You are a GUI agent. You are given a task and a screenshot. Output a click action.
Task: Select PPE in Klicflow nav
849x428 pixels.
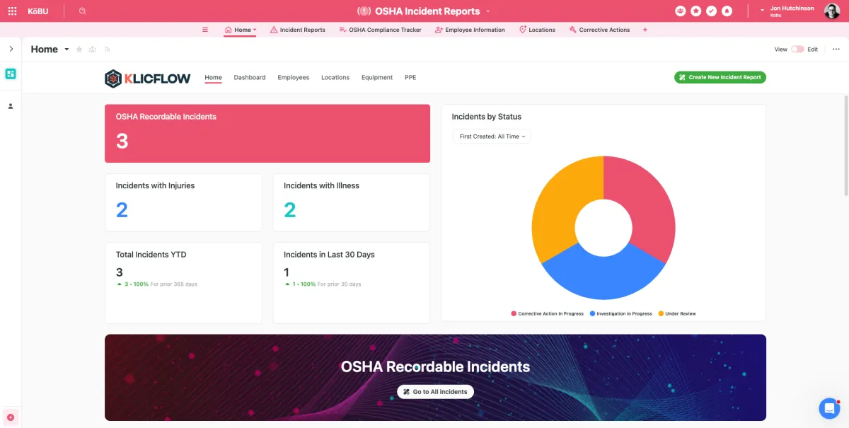(x=410, y=77)
